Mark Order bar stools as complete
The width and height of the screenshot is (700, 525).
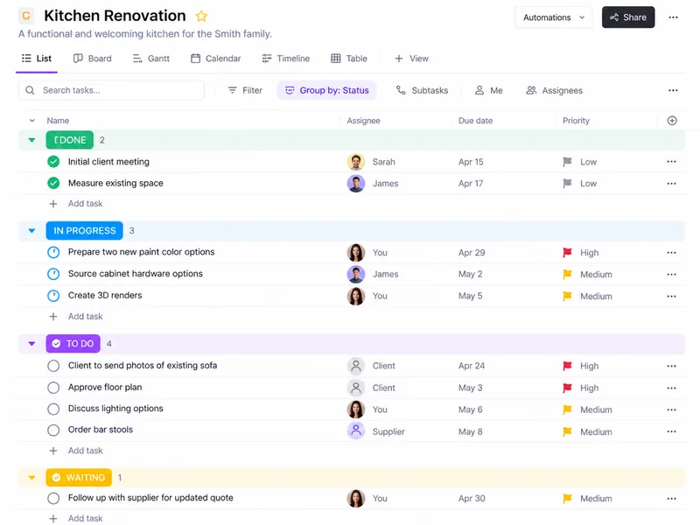click(53, 430)
